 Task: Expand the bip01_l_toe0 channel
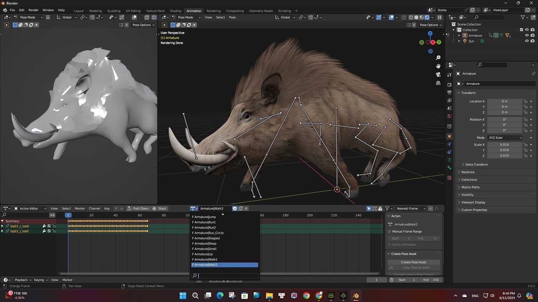[3, 231]
